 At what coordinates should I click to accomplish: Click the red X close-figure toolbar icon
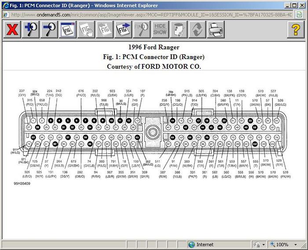tap(12, 30)
